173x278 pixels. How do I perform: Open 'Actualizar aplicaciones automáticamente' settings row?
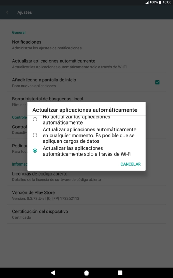coord(86,63)
